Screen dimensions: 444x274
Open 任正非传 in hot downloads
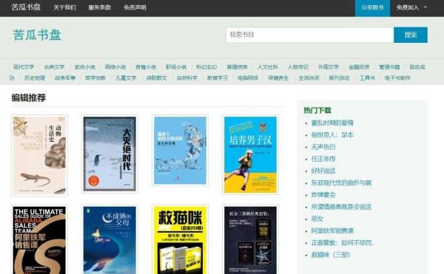pyautogui.click(x=323, y=159)
